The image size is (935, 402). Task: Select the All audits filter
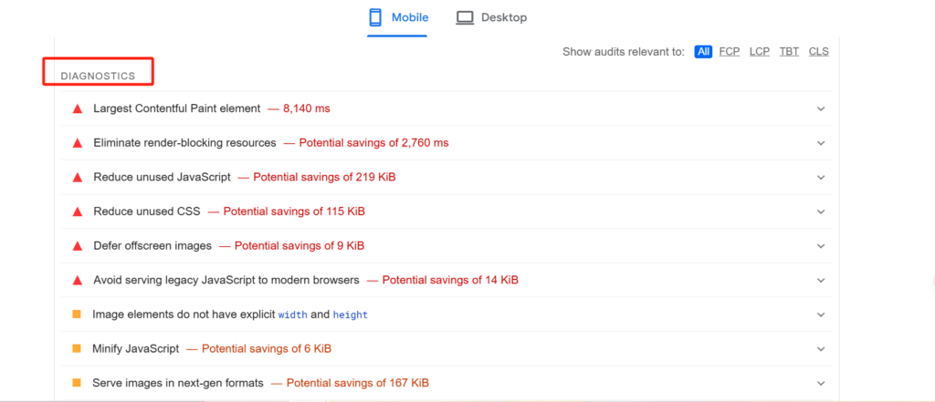[703, 52]
